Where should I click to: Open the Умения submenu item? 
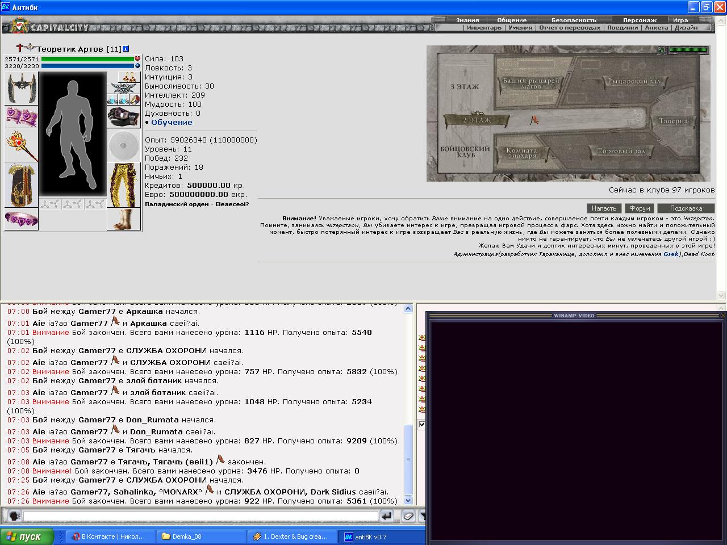tap(520, 27)
